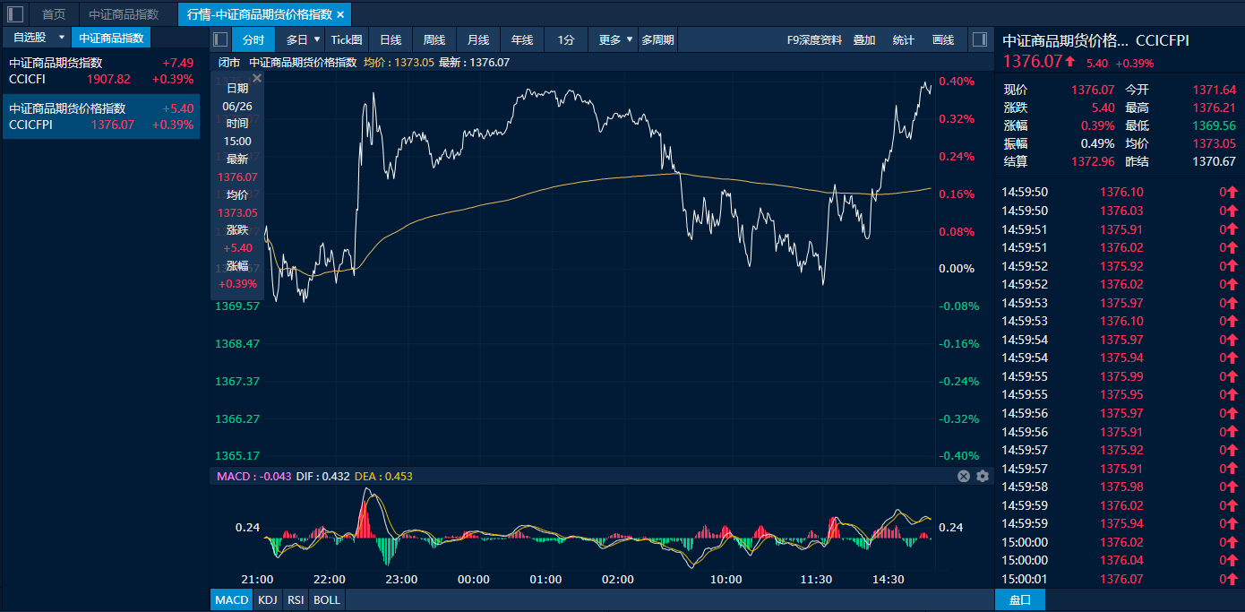The width and height of the screenshot is (1245, 612).
Task: Expand the 自选股 dropdown arrow
Action: (62, 38)
